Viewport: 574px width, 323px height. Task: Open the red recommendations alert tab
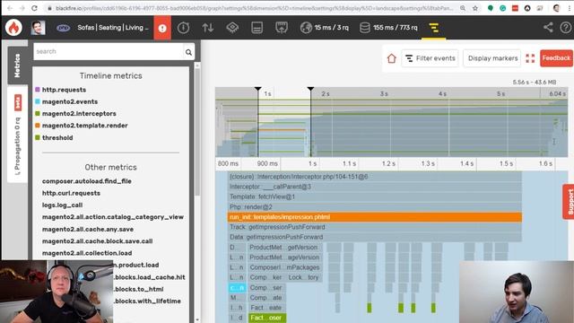coord(162,28)
